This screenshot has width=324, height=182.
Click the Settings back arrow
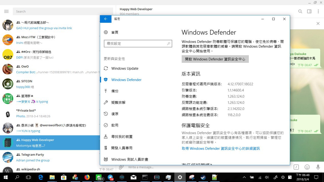pos(106,19)
